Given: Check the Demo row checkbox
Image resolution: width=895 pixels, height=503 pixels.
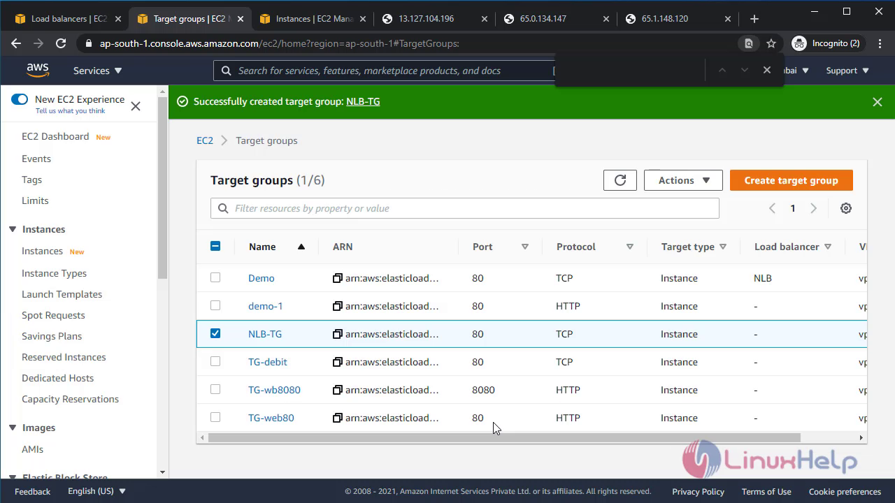Looking at the screenshot, I should 215,277.
